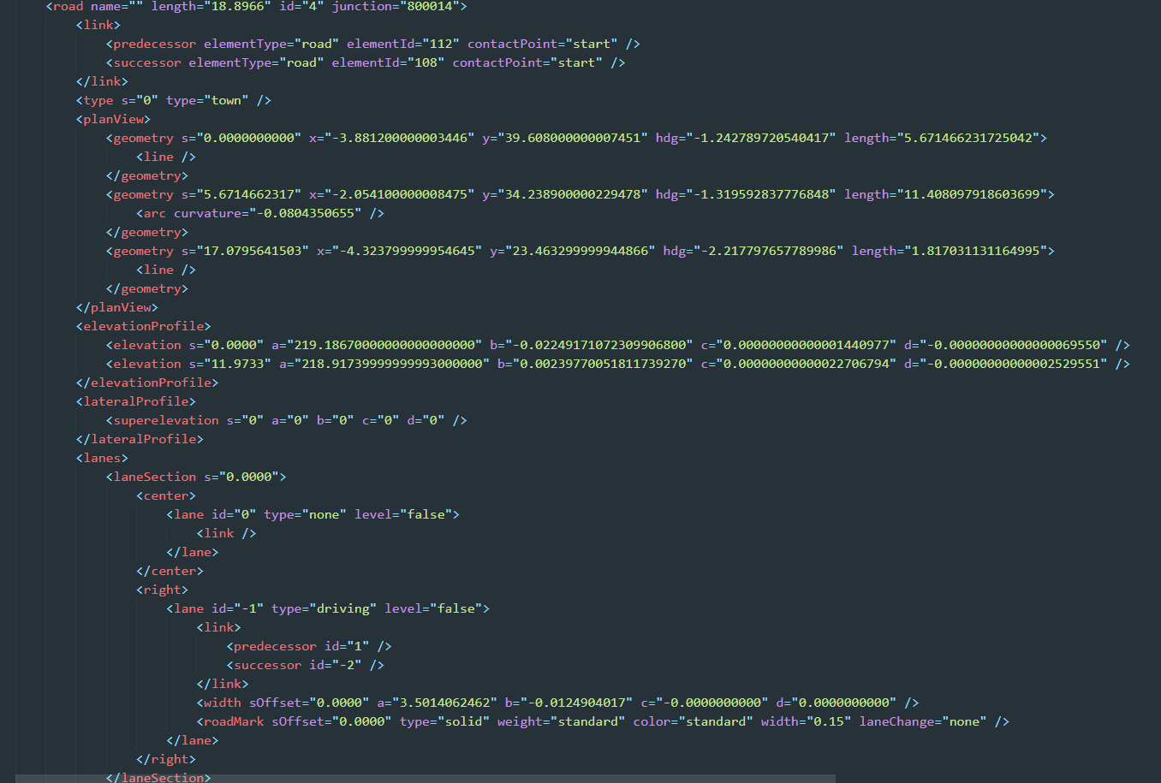Place cursor on the opening elevationProfile tag

143,326
